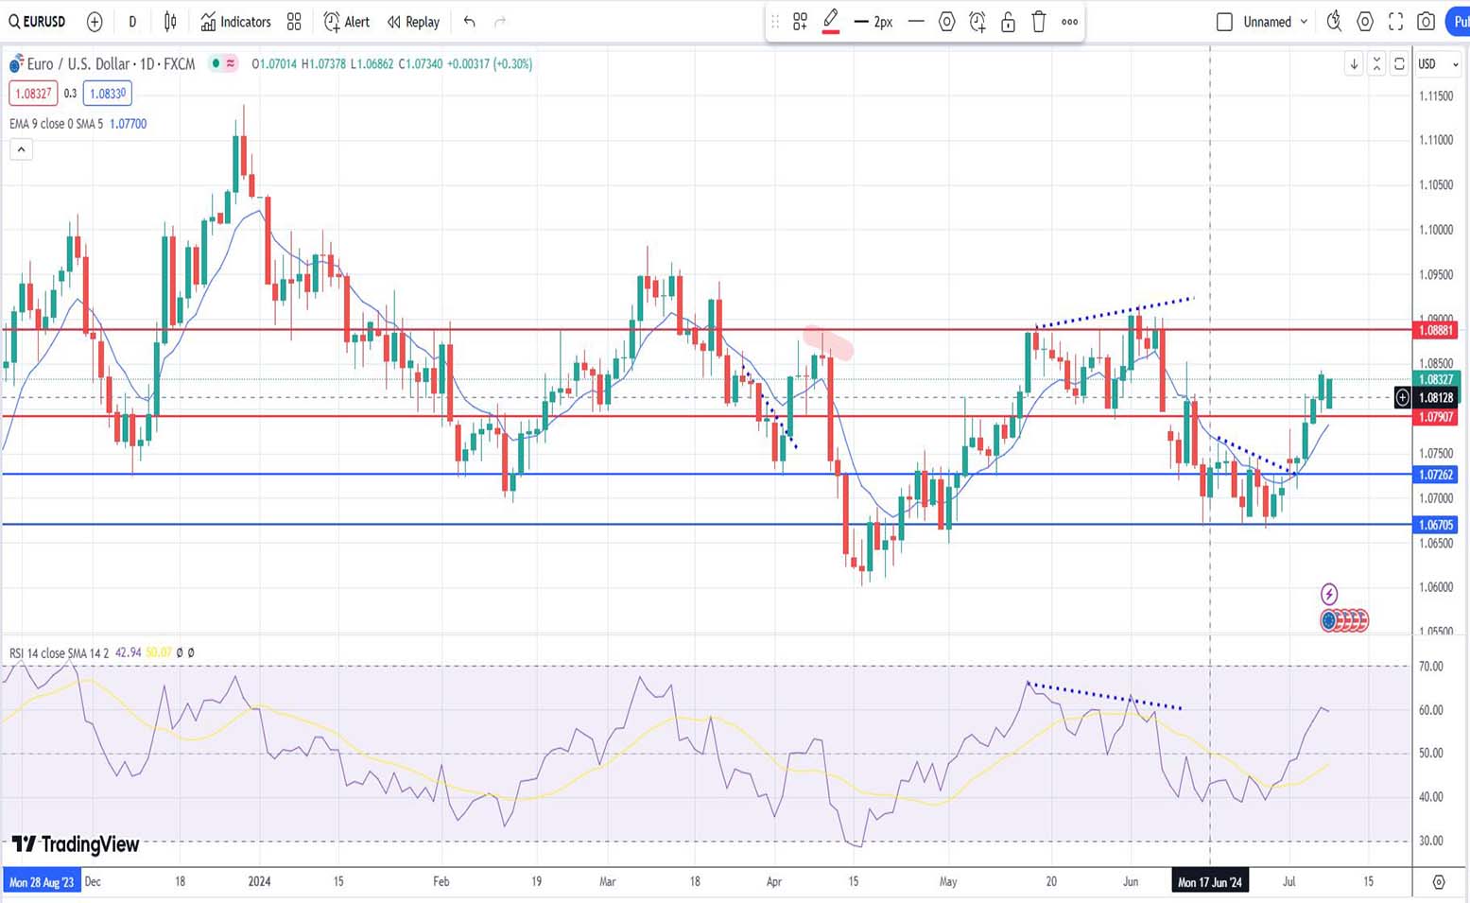Delete the drawing with the trash icon

click(1038, 22)
